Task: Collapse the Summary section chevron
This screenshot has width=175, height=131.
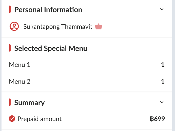Action: point(162,102)
